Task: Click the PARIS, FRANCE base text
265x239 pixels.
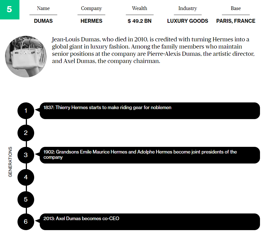Action: (236, 21)
